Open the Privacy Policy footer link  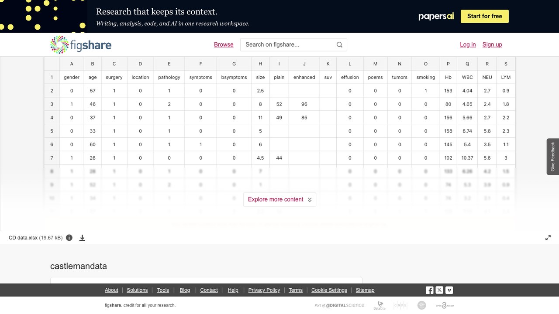tap(264, 290)
